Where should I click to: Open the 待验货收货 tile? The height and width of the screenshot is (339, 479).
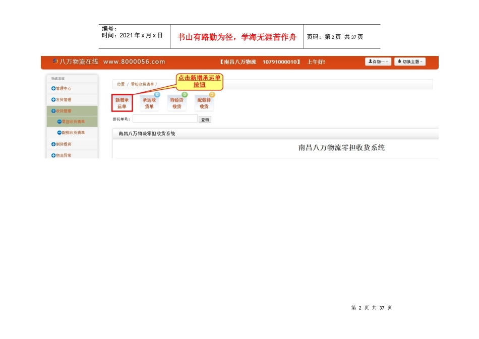tap(176, 103)
